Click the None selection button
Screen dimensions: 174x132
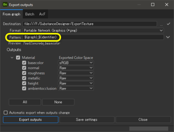[58, 102]
